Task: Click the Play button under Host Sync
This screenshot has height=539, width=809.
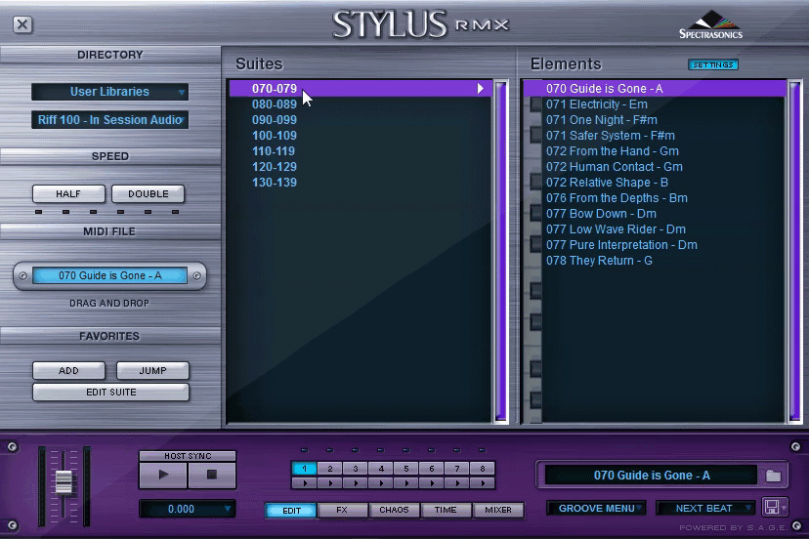Action: 163,475
